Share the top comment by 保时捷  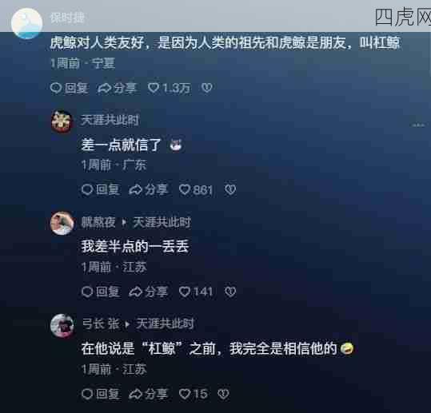point(118,88)
